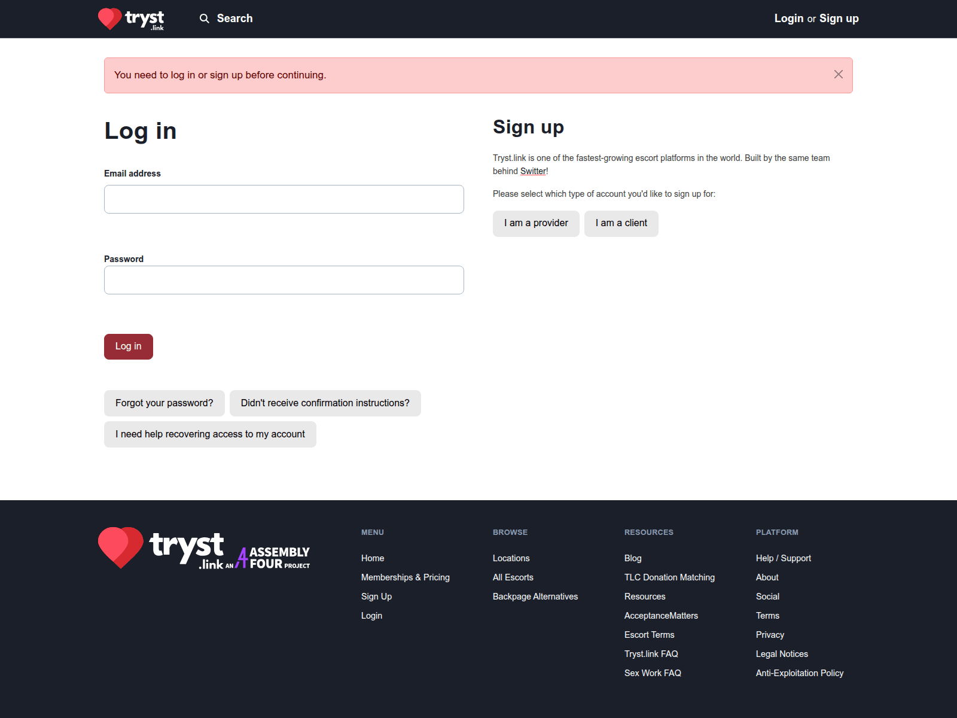The width and height of the screenshot is (957, 718).
Task: Open Backpage Alternatives footer link
Action: coord(535,597)
